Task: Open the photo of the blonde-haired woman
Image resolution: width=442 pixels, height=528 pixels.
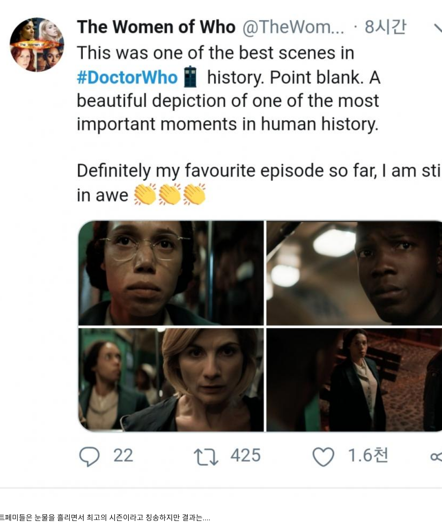Action: point(171,380)
